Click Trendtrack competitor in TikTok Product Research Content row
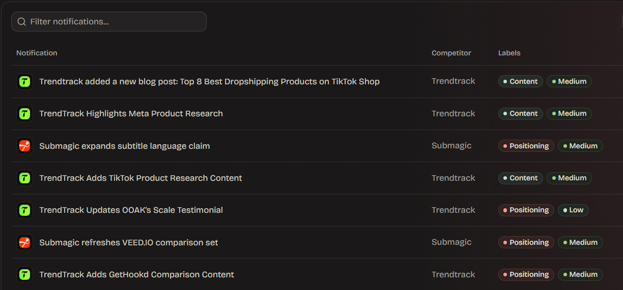This screenshot has width=623, height=290. 454,178
